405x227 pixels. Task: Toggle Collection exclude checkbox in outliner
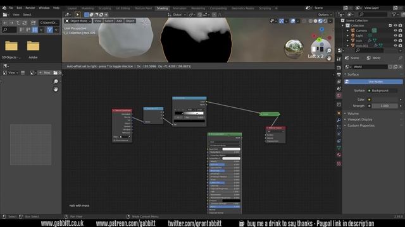tap(390, 25)
